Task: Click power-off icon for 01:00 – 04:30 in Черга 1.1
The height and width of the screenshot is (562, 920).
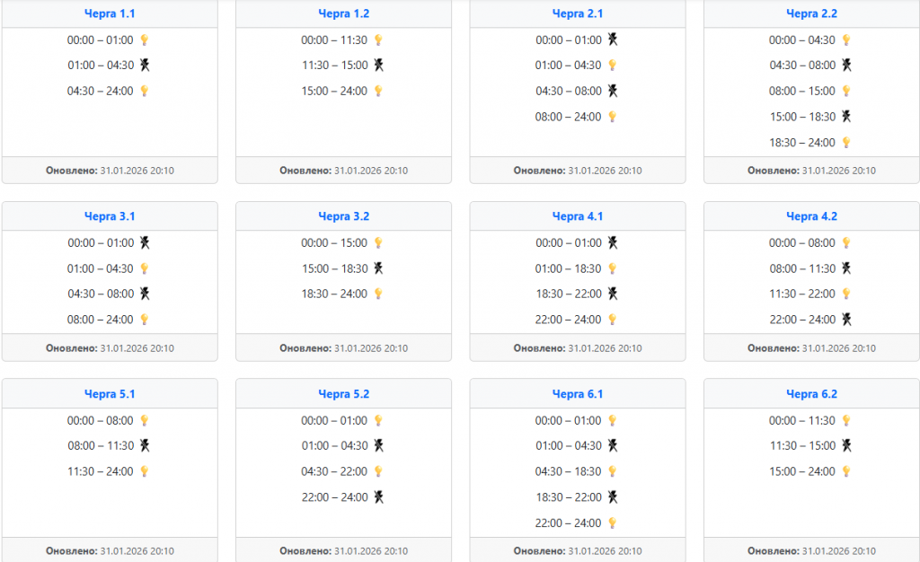Action: (144, 65)
